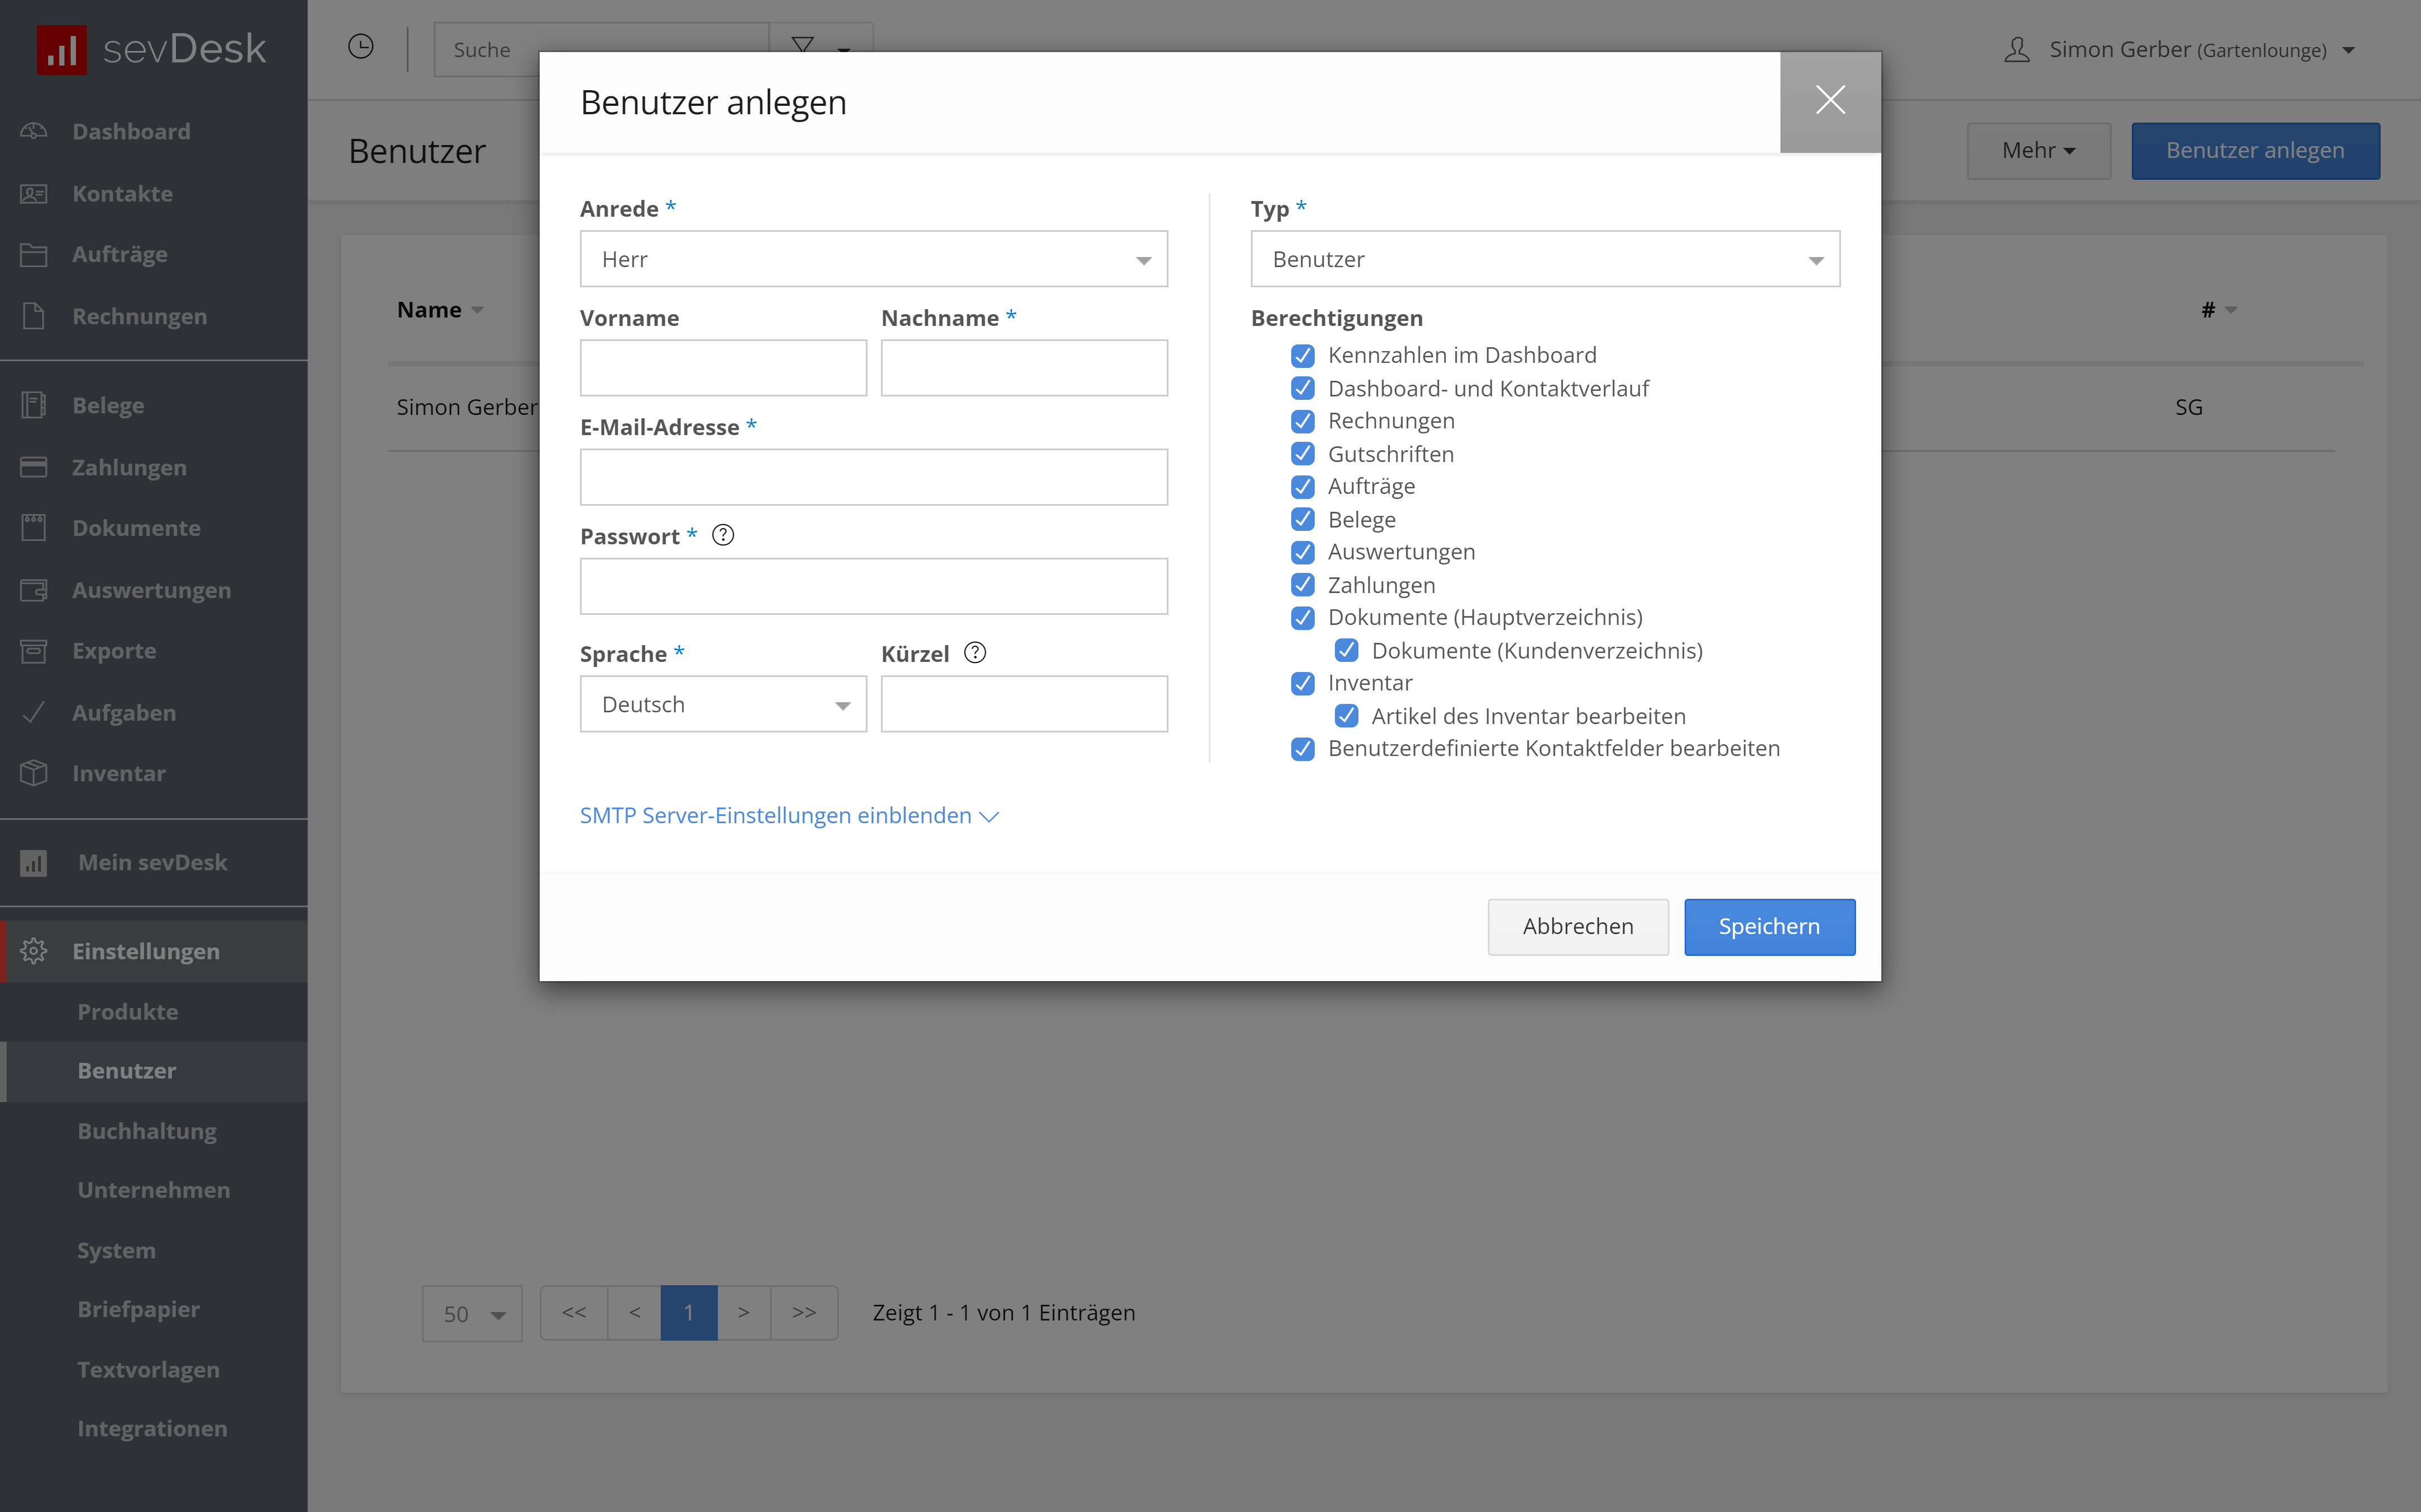Uncheck Dashboard- und Kontaktverlauf permission
Screen dimensions: 2421x1512
click(1302, 388)
